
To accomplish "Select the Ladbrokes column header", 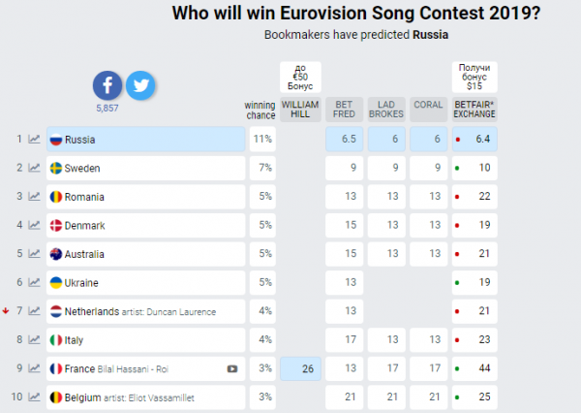I will 386,110.
